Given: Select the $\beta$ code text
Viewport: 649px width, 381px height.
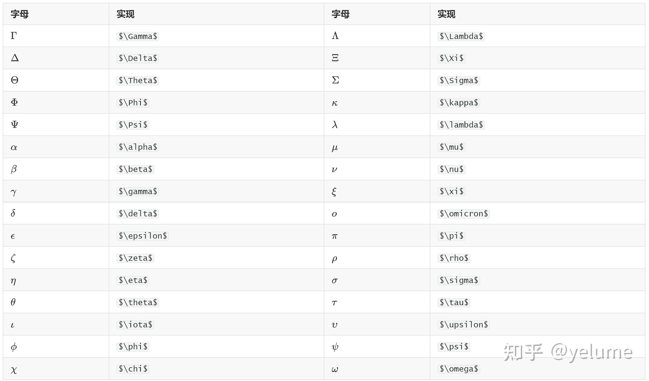Looking at the screenshot, I should tap(135, 169).
